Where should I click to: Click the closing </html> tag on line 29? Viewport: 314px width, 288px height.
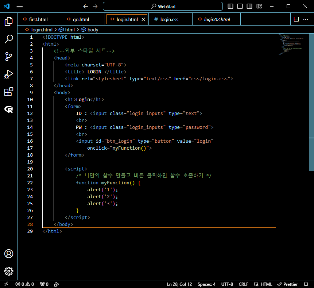52,231
